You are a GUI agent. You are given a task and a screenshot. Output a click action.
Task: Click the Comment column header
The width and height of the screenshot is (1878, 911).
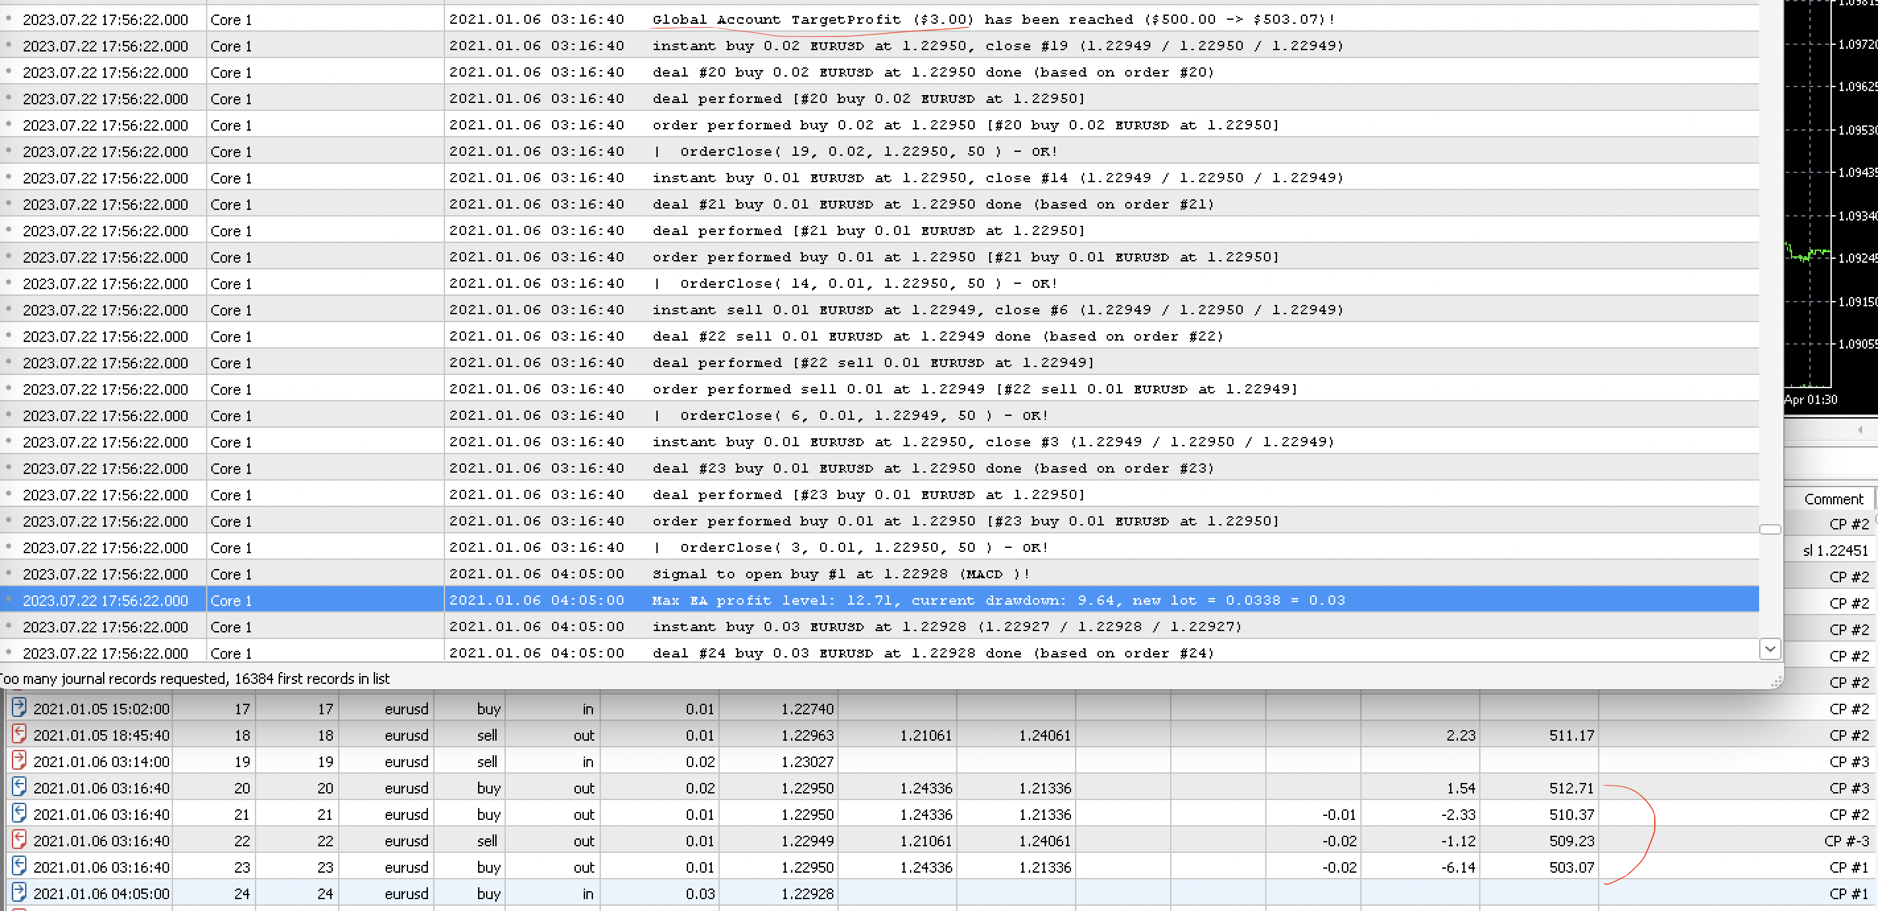tap(1833, 498)
